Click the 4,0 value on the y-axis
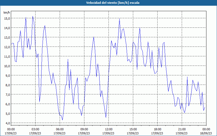This screenshot has height=136, width=217. (x=8, y=123)
